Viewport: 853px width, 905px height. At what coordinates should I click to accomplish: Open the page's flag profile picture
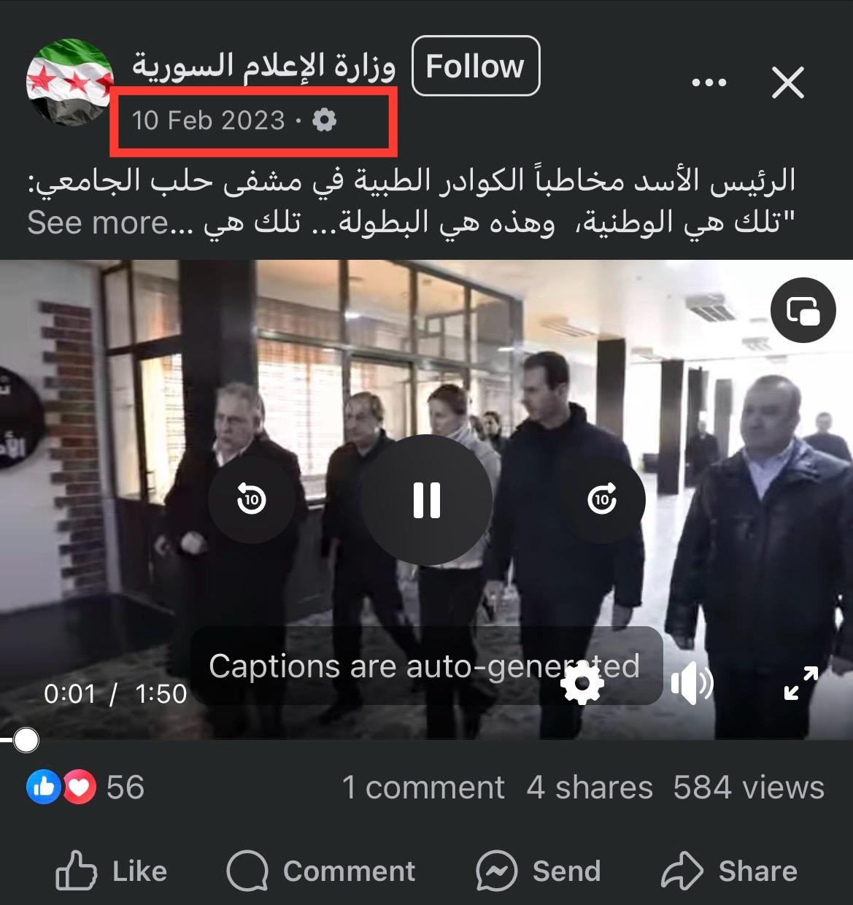pyautogui.click(x=70, y=82)
